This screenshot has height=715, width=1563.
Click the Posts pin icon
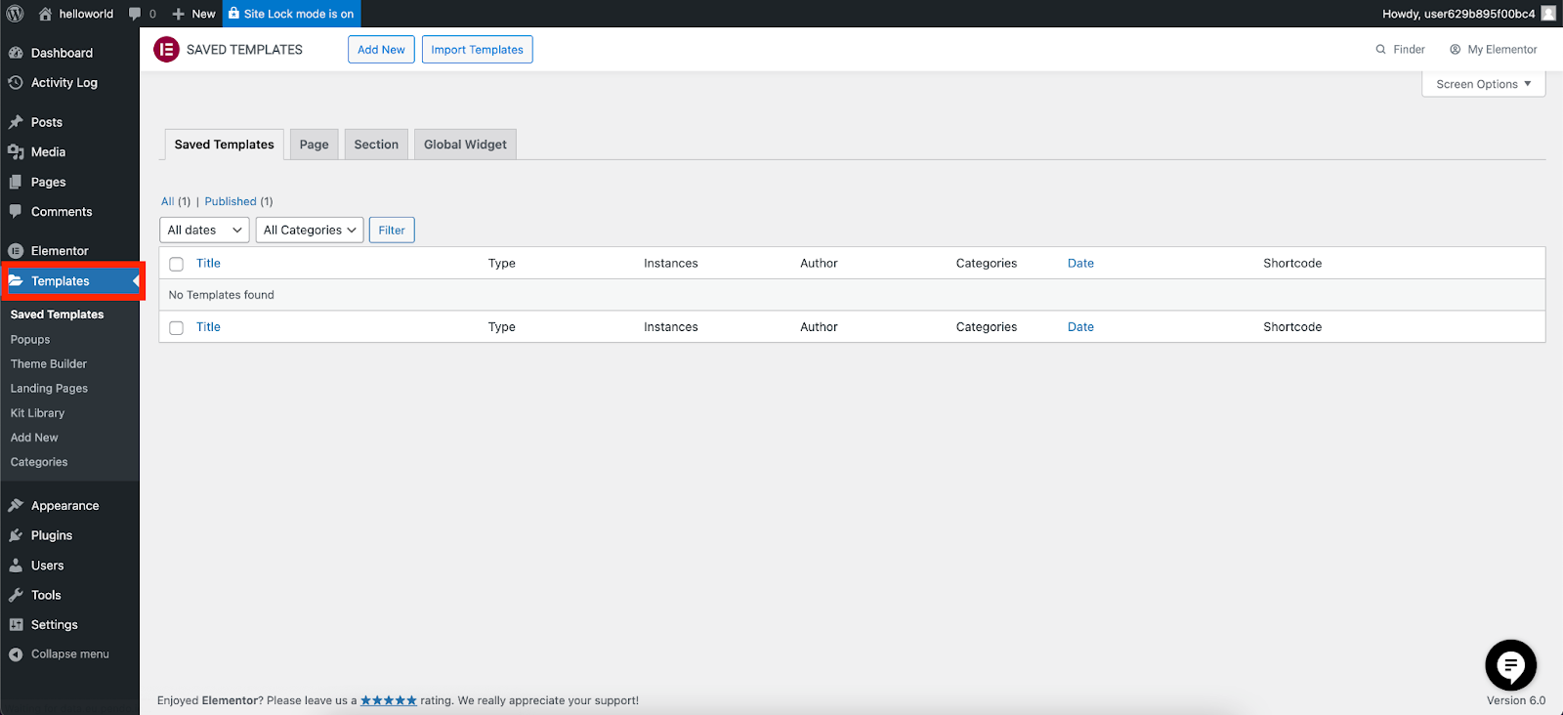(x=16, y=122)
